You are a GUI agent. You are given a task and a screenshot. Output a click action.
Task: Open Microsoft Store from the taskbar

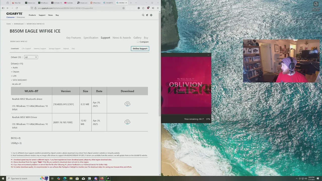coord(77,178)
